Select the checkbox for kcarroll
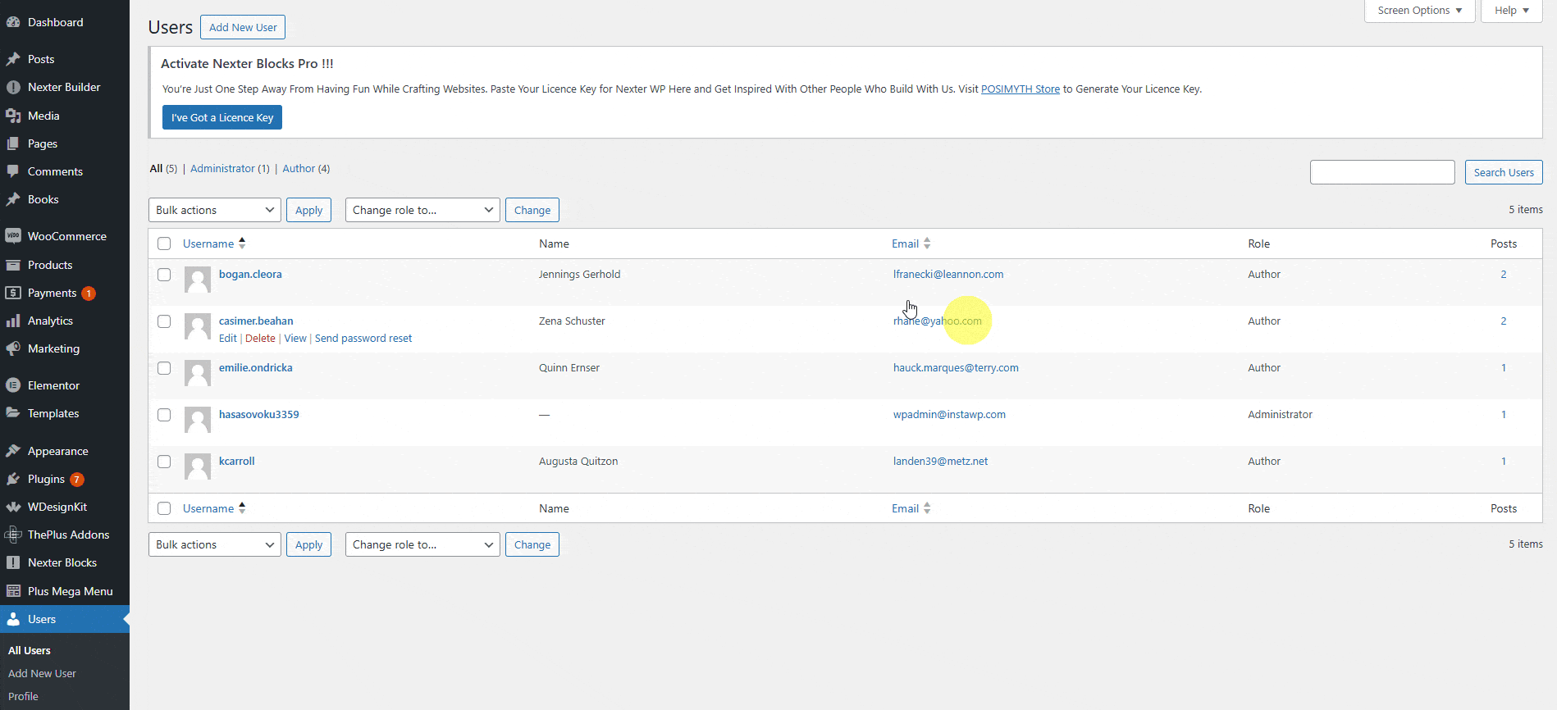1557x710 pixels. coord(164,462)
